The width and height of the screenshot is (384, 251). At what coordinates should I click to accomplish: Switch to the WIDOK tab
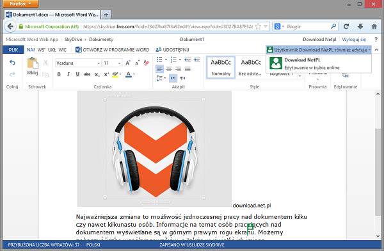(x=62, y=50)
